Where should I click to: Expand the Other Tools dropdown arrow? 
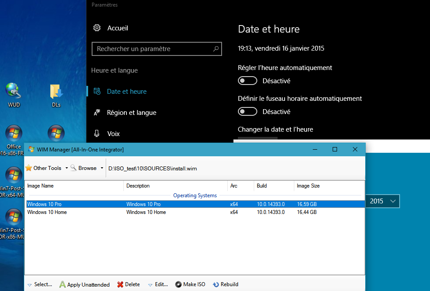[x=67, y=168]
